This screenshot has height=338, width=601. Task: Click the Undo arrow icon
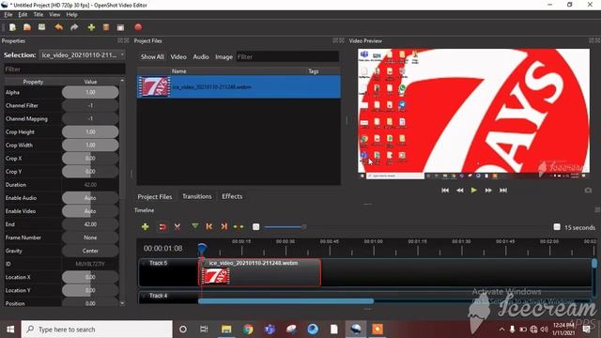tap(58, 27)
